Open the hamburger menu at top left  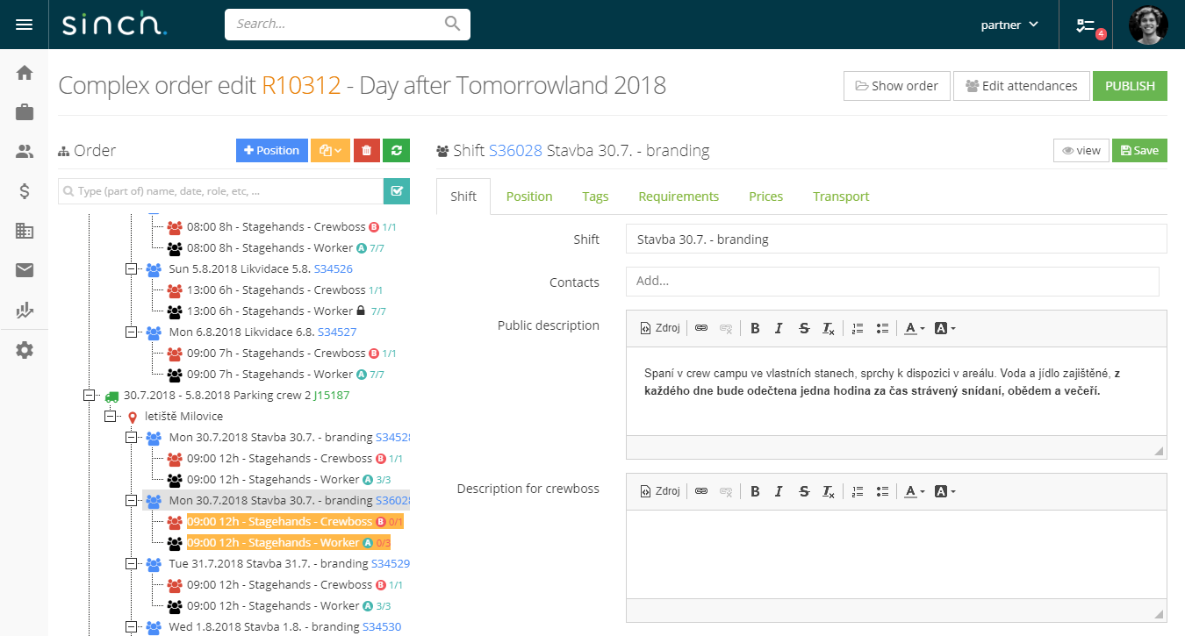24,24
